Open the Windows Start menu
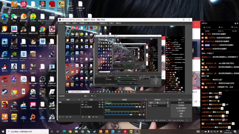The width and height of the screenshot is (239, 134). tap(3, 131)
